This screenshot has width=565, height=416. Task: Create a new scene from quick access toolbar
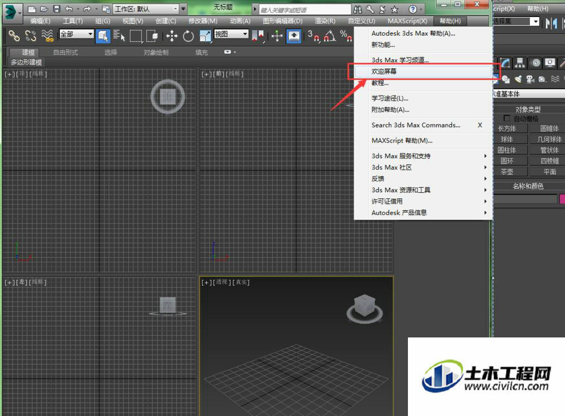click(32, 9)
